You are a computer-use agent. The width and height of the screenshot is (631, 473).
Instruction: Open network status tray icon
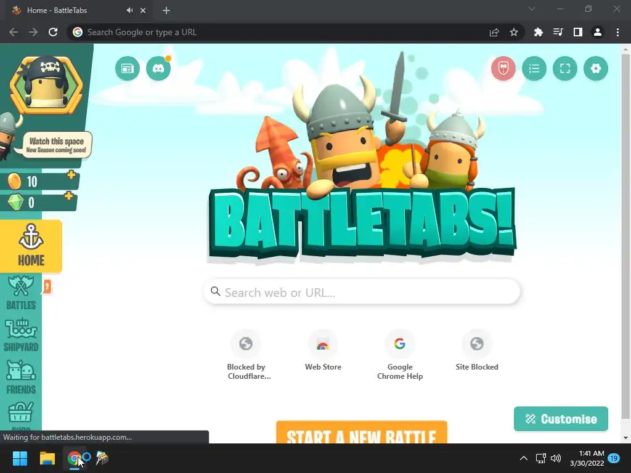[x=540, y=458]
